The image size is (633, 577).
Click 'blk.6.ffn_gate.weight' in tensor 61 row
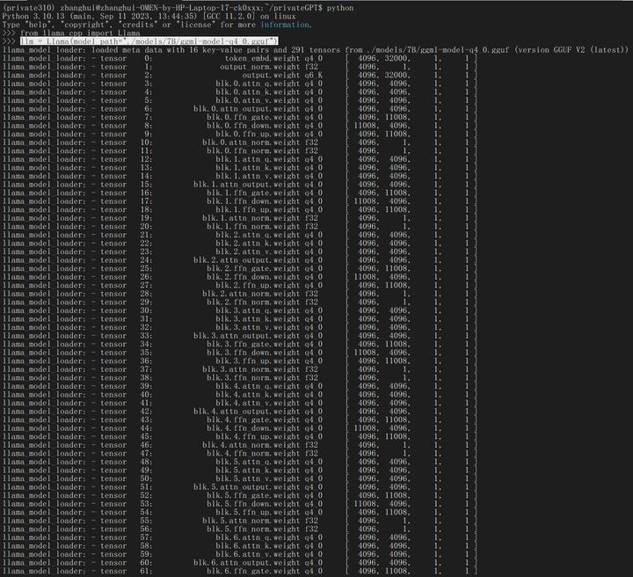(x=253, y=571)
